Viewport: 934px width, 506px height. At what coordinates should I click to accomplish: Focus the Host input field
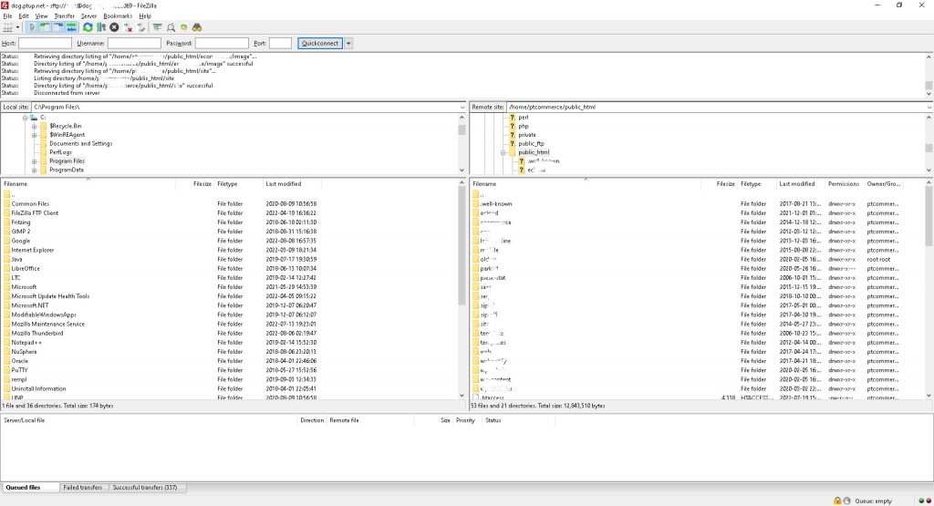pyautogui.click(x=45, y=44)
